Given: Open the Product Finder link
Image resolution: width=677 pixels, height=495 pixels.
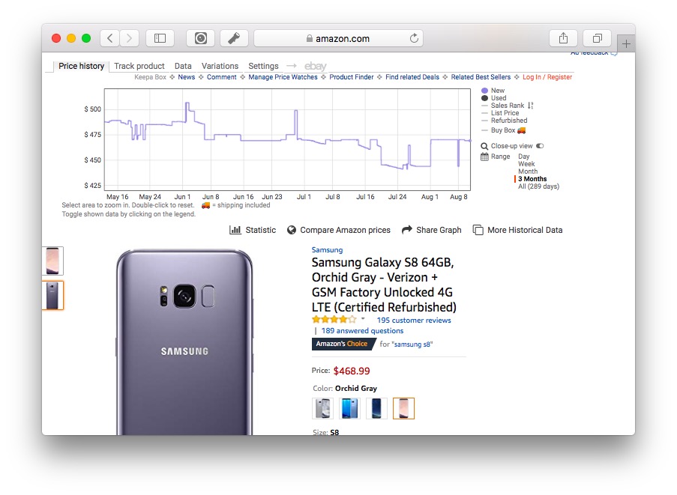Looking at the screenshot, I should coord(352,77).
